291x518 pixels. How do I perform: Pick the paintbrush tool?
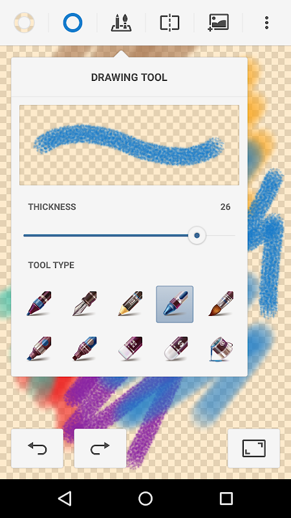click(x=221, y=304)
